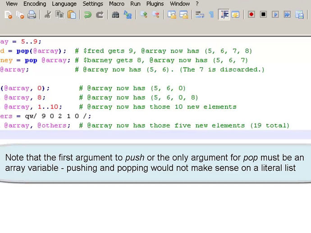This screenshot has width=311, height=233.
Task: Zoom in on the editor text
Action: (144, 15)
